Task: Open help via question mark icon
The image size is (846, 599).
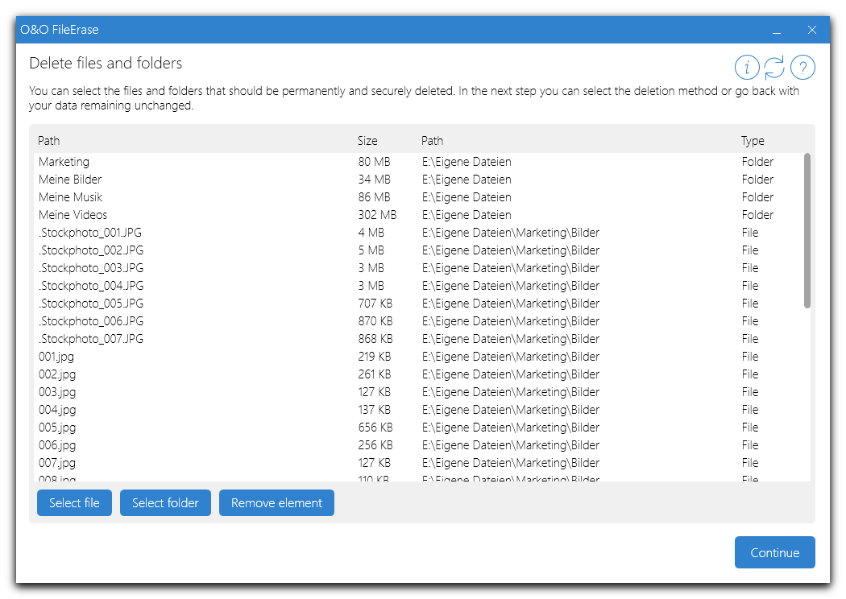Action: pos(802,68)
